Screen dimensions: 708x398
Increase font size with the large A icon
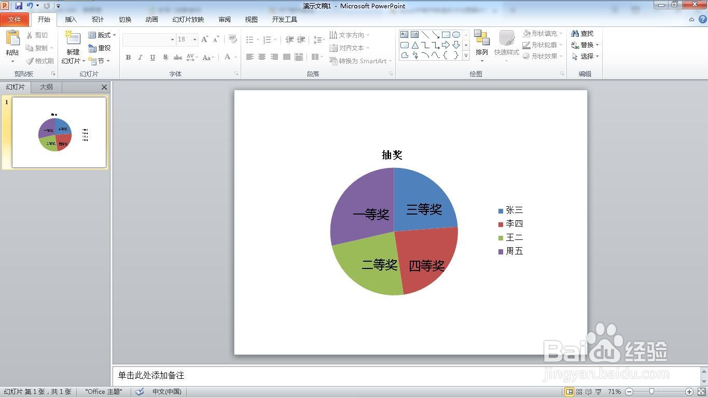tap(204, 39)
